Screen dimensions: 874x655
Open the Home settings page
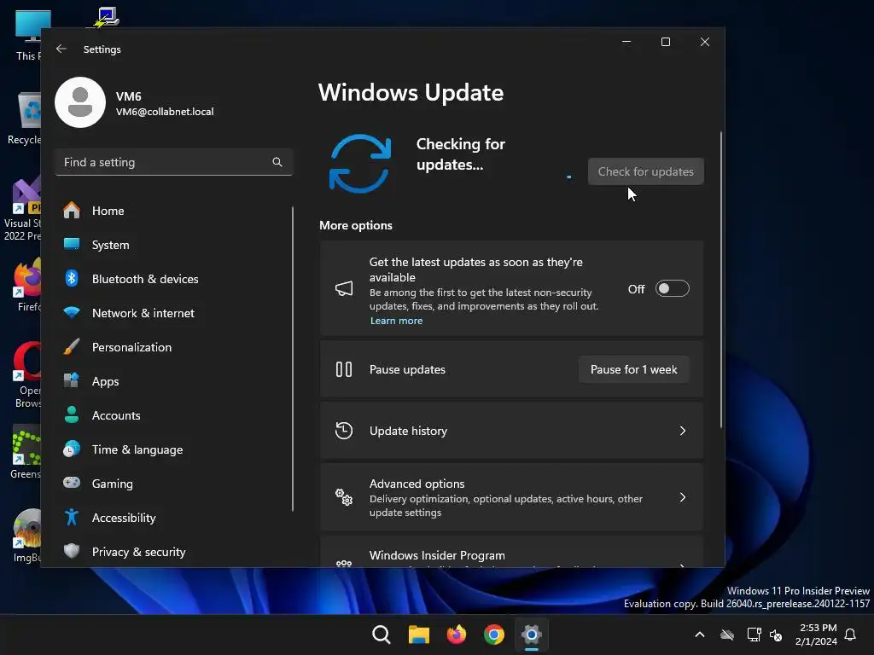108,211
